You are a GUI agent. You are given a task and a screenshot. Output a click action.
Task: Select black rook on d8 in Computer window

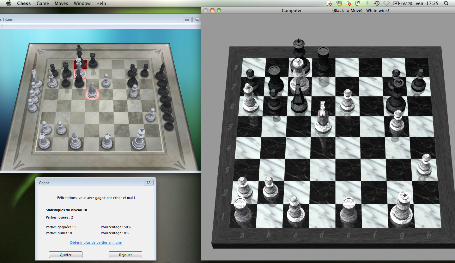tap(324, 61)
